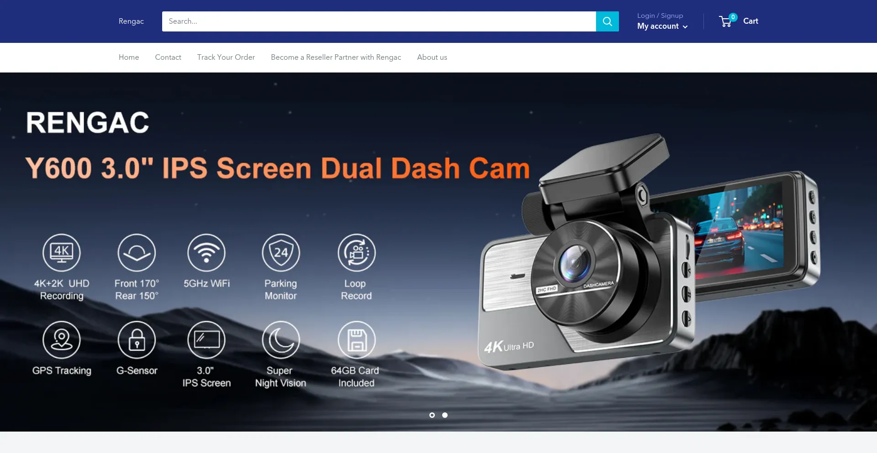Open the Cart link
This screenshot has width=877, height=453.
(x=750, y=21)
